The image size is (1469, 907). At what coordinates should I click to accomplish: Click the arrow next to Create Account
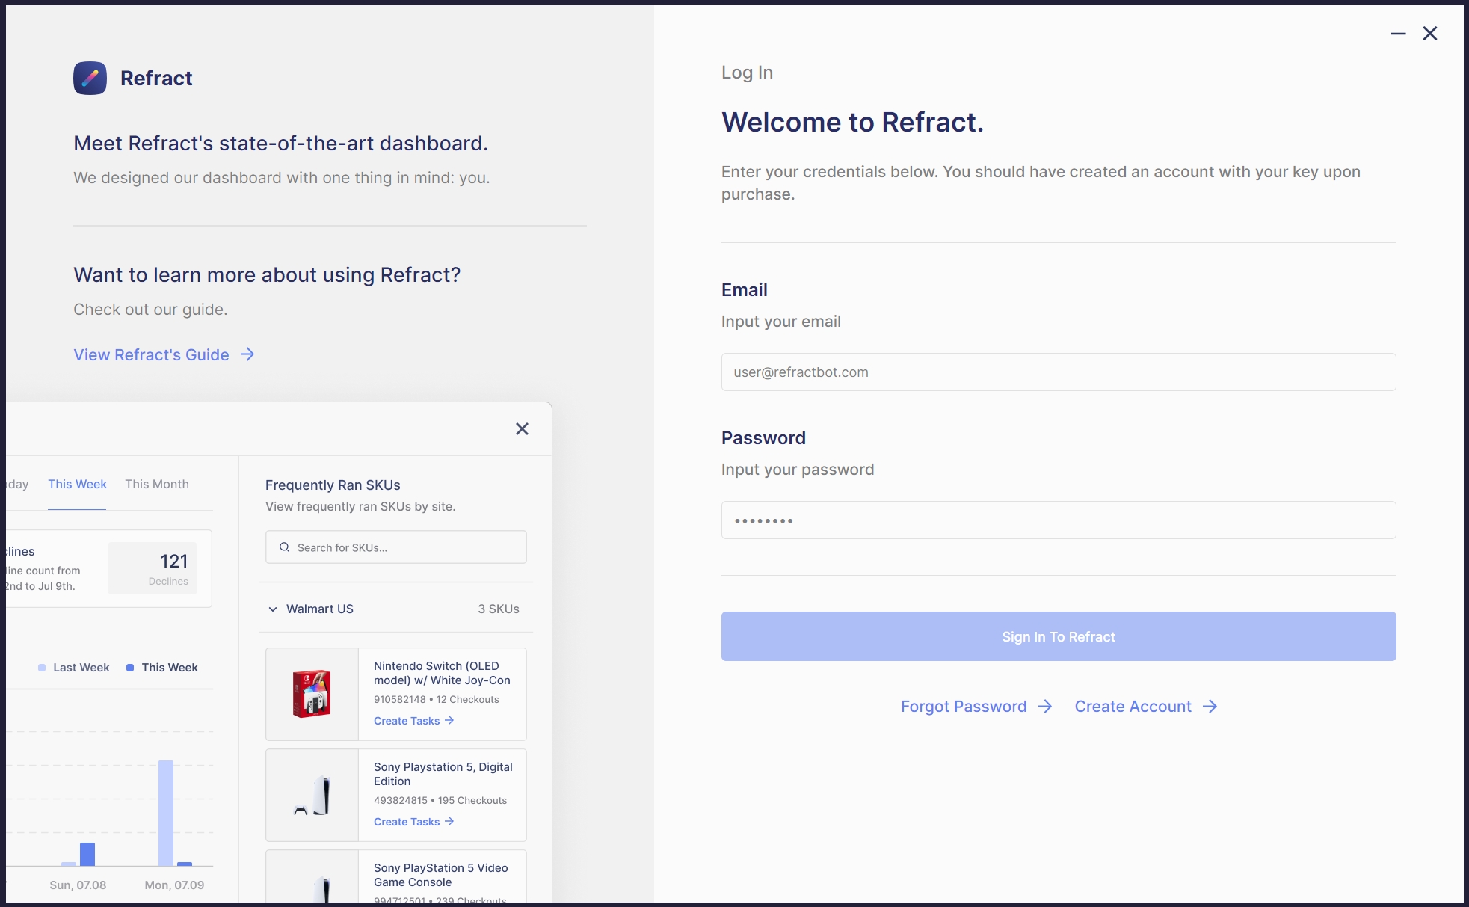pos(1210,707)
